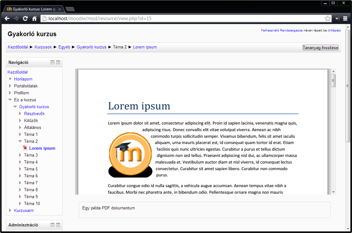
Task: Close the Gyakorló kurzus browser tab
Action: click(60, 9)
